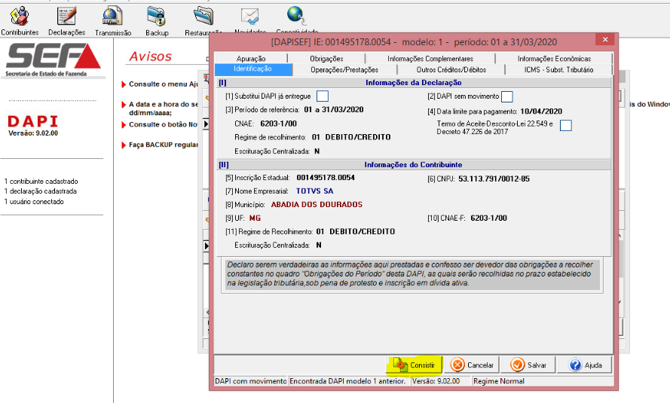
Task: Close the DAPISEF dialog window
Action: [x=605, y=39]
